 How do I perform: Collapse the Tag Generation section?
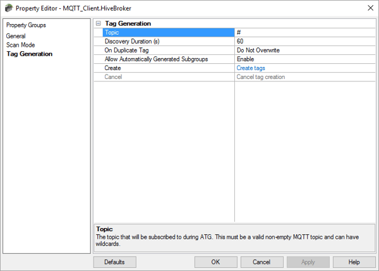click(98, 23)
